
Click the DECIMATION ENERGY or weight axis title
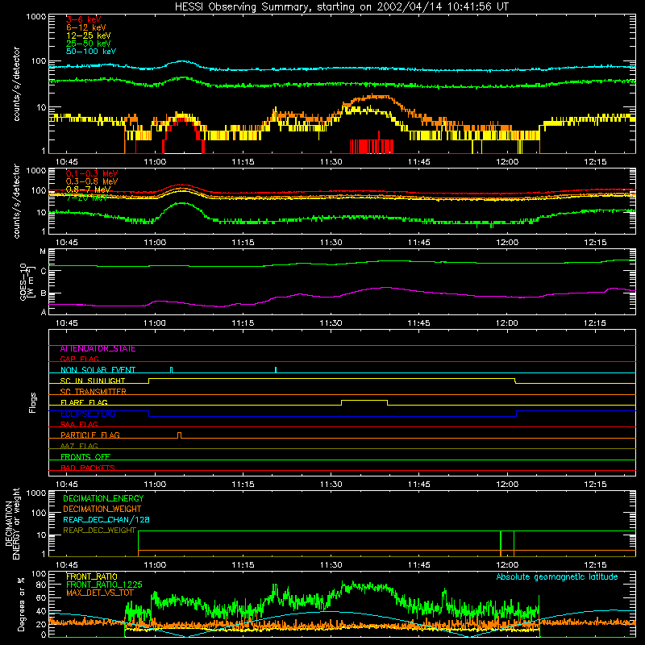pos(12,523)
